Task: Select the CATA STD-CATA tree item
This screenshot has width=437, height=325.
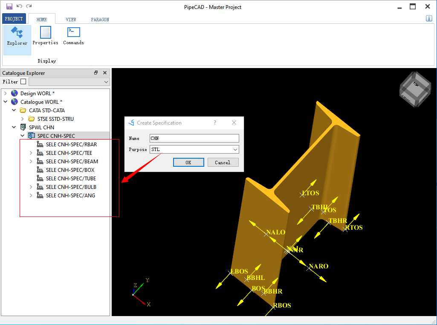Action: point(47,110)
